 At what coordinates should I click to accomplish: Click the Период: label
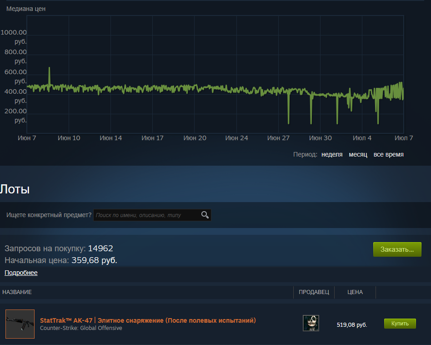[x=305, y=154]
